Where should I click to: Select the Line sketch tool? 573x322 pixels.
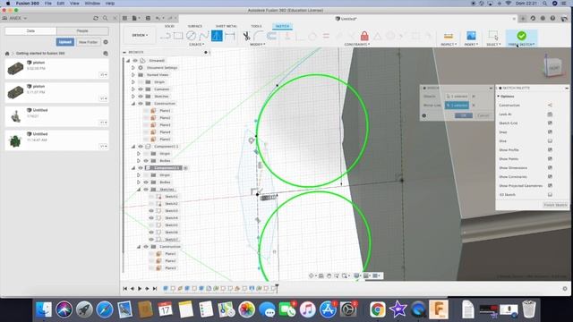click(x=166, y=36)
